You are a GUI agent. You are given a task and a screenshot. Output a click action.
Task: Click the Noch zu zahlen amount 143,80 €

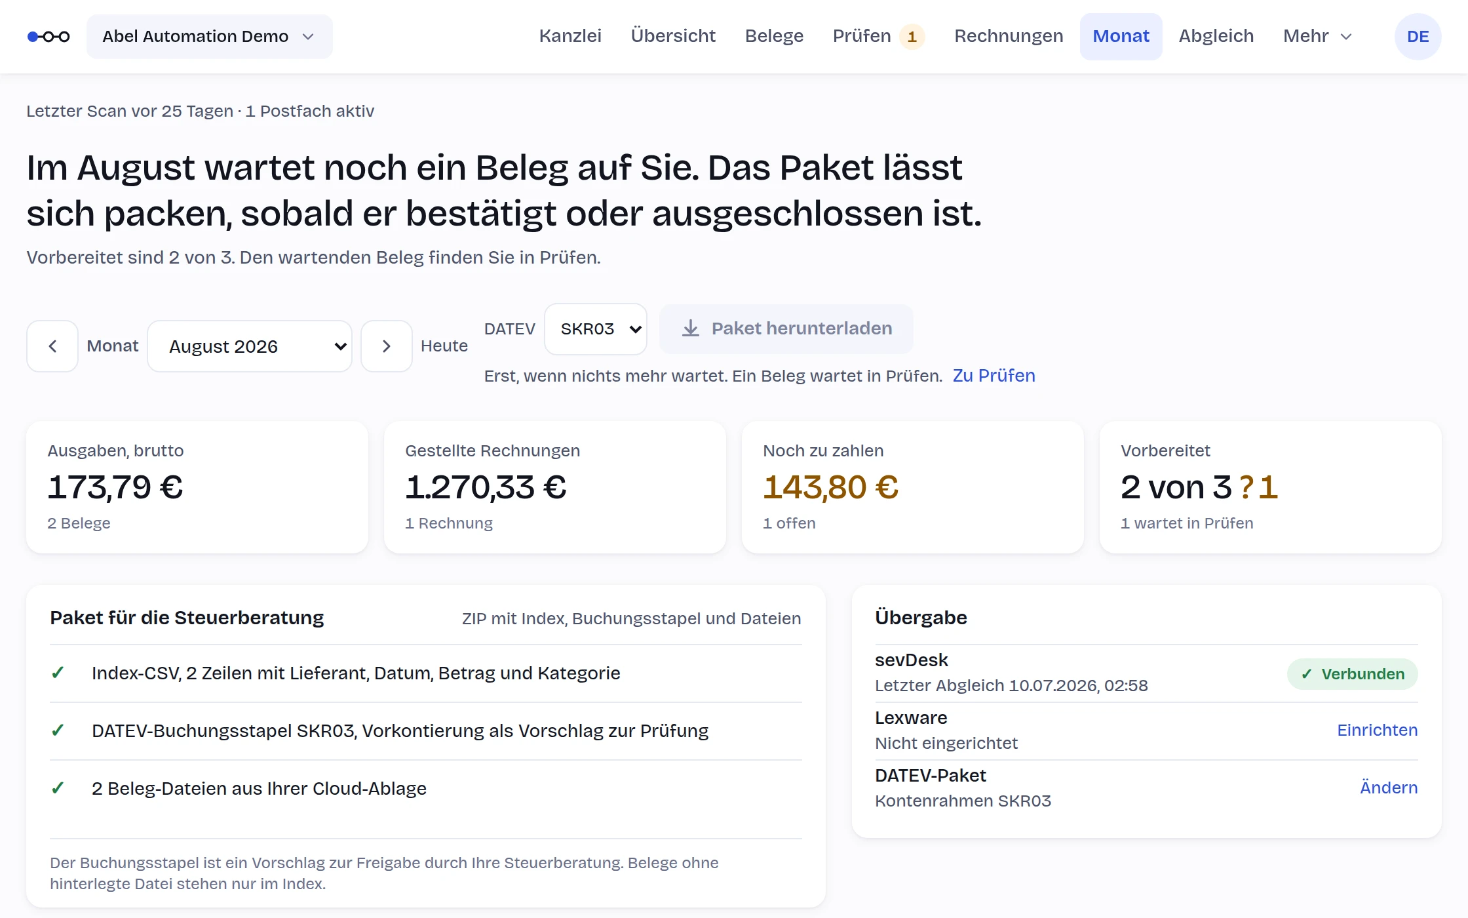tap(830, 487)
